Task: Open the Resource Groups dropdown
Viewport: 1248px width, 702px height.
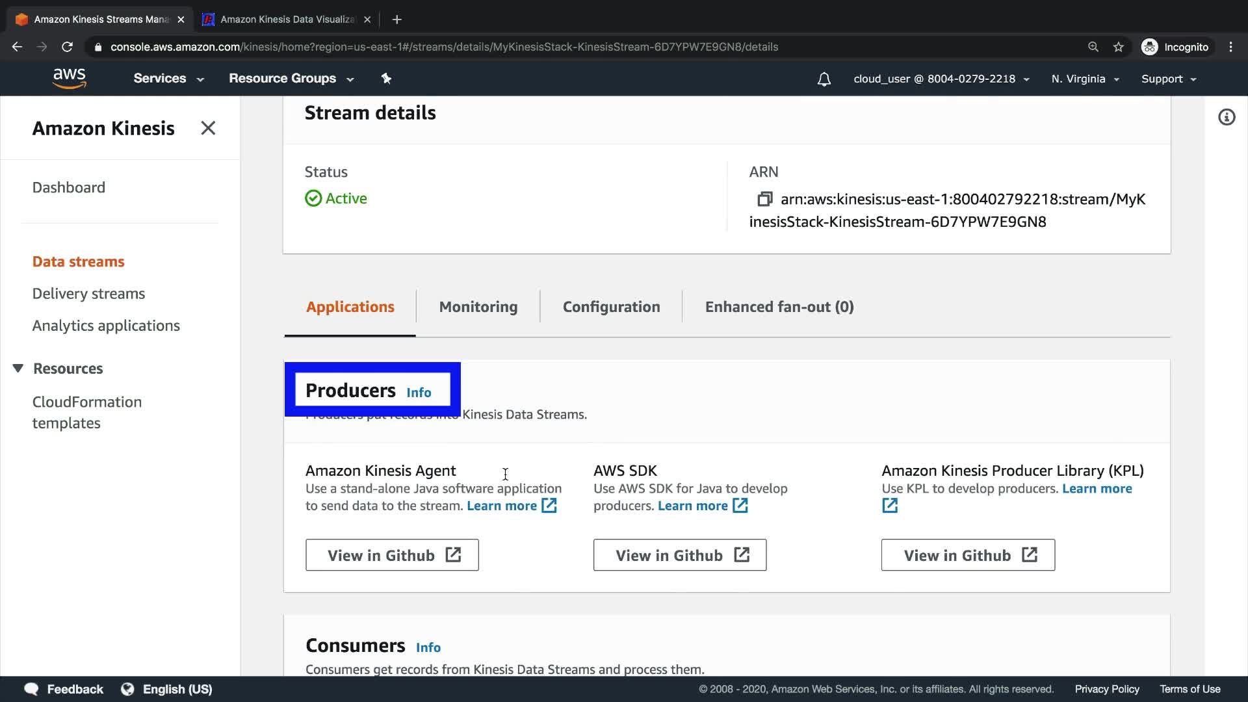Action: [x=291, y=79]
